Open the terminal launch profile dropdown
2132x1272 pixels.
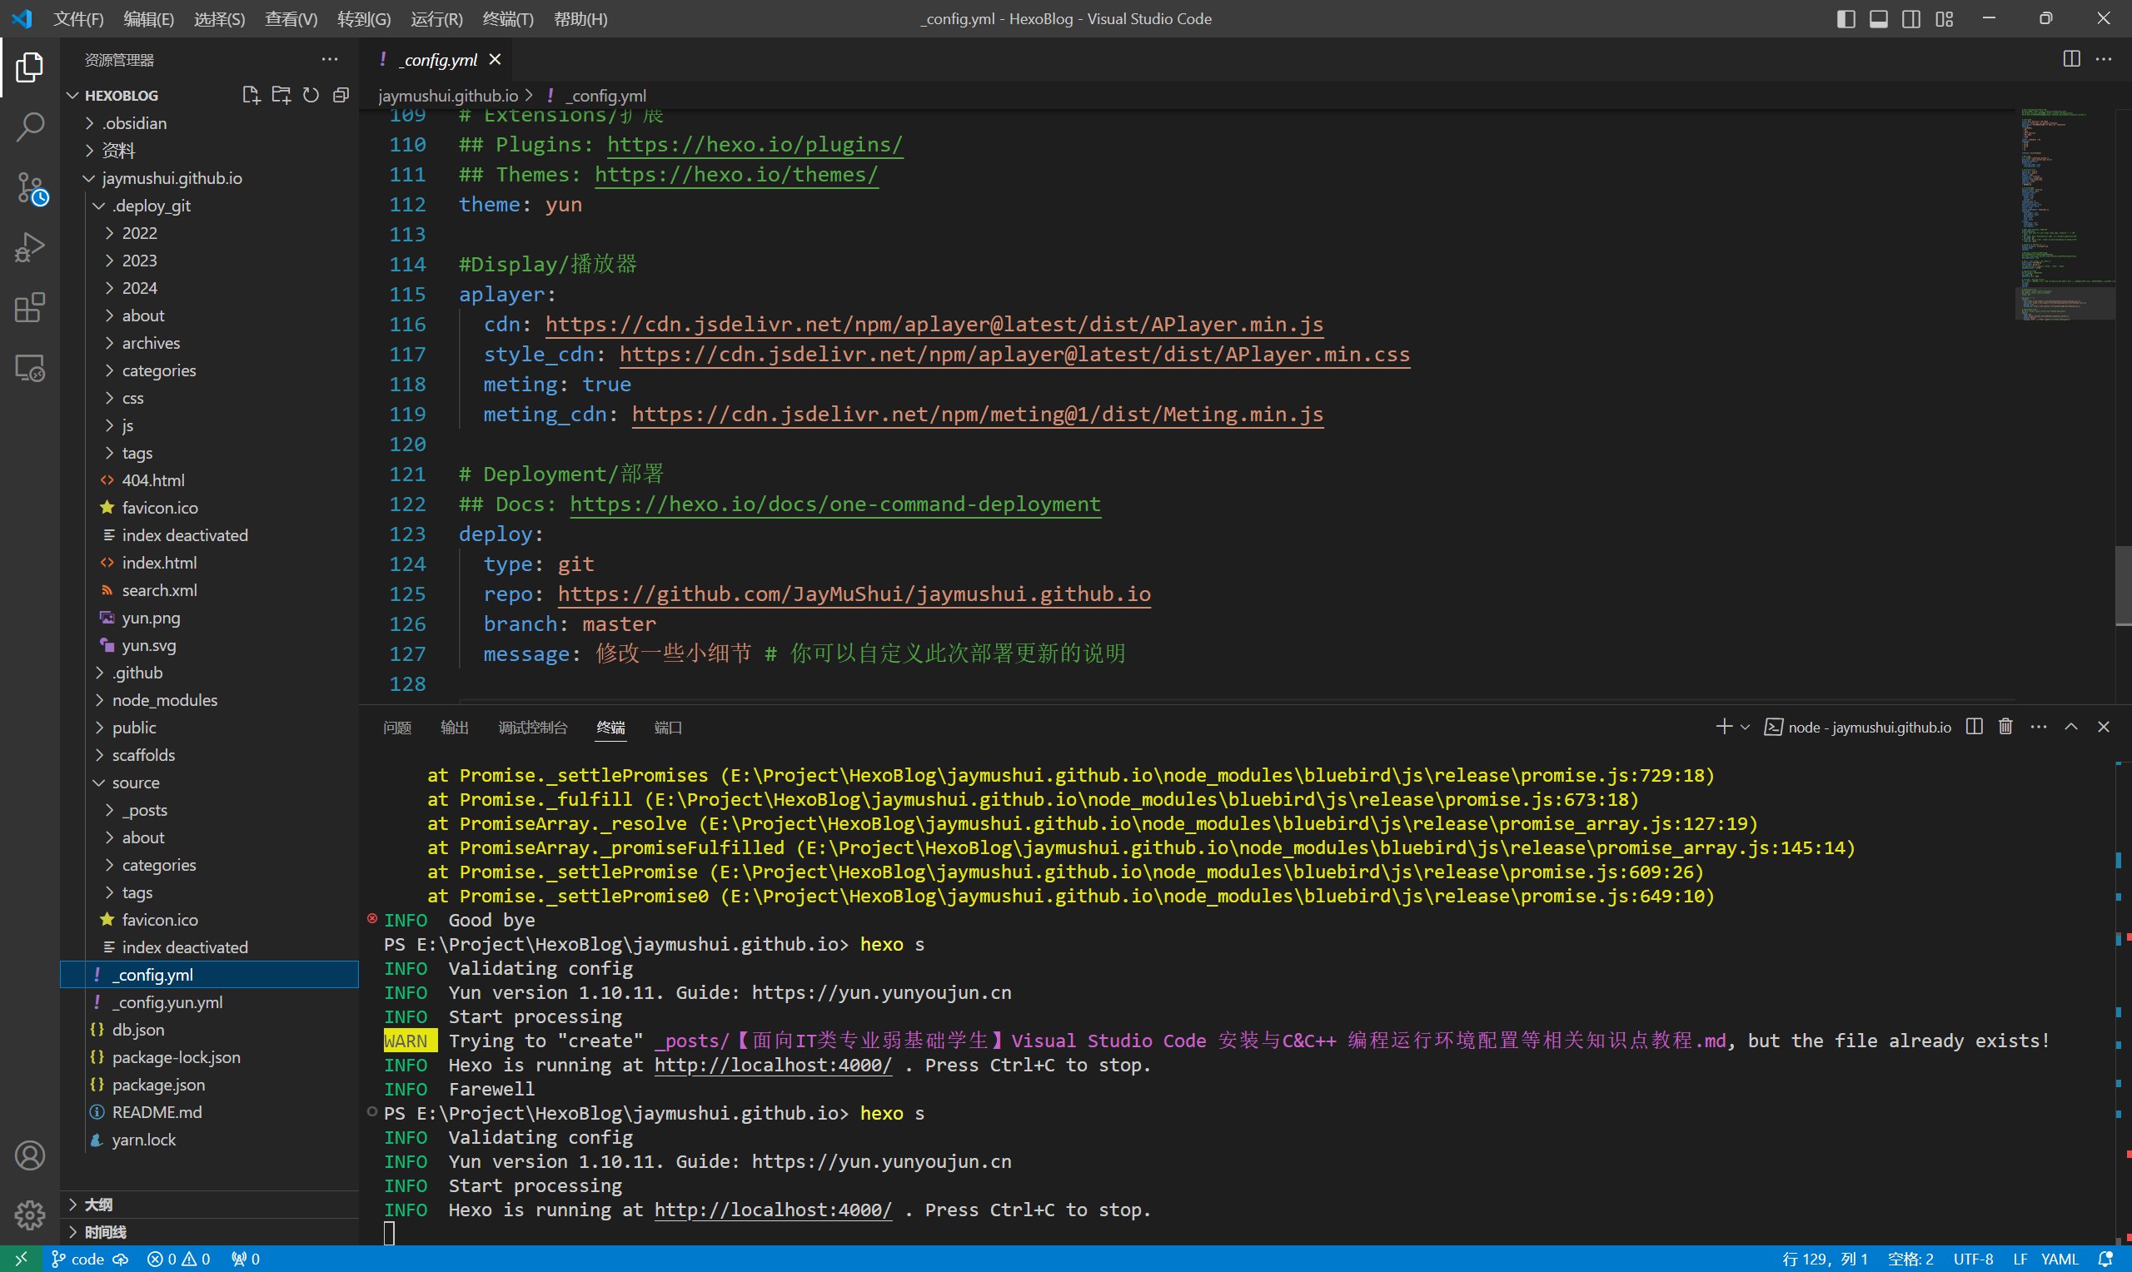(1745, 727)
